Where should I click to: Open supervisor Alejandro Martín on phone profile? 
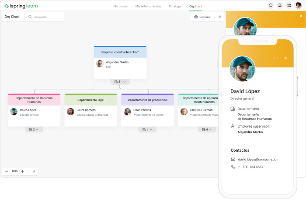pyautogui.click(x=250, y=132)
